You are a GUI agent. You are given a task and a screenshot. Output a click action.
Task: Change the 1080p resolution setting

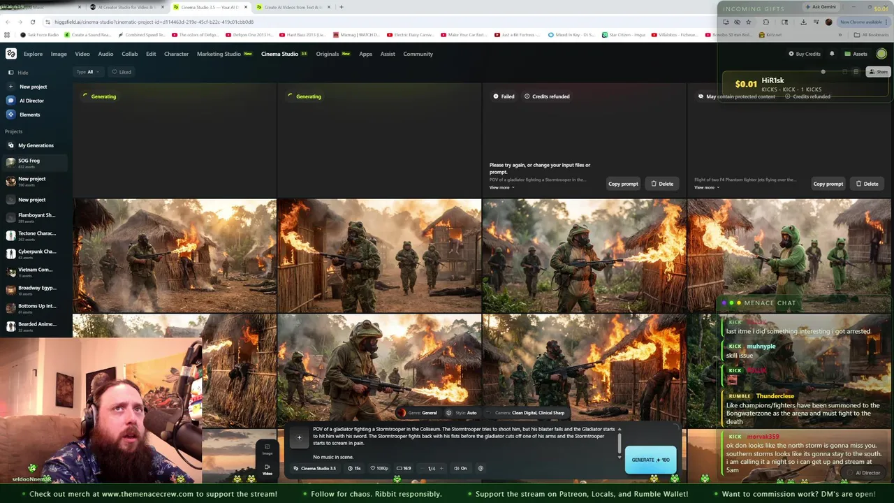click(x=379, y=468)
